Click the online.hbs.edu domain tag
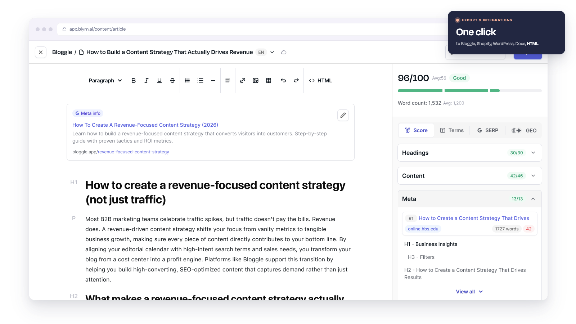576x324 pixels. pyautogui.click(x=423, y=229)
